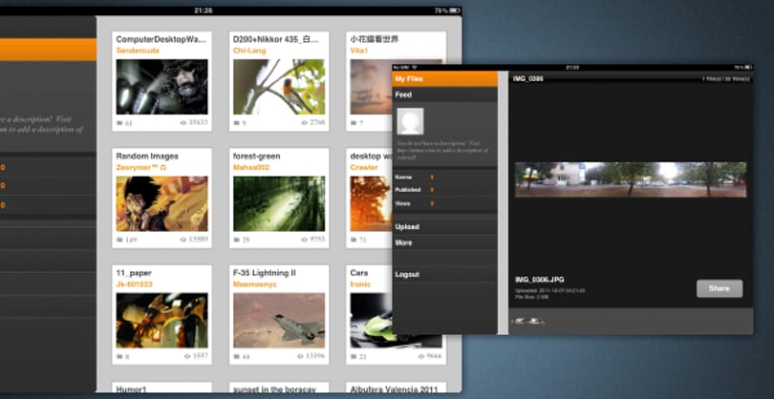Click the IMG_0306 title at top
Screen dimensions: 774x399
click(527, 78)
